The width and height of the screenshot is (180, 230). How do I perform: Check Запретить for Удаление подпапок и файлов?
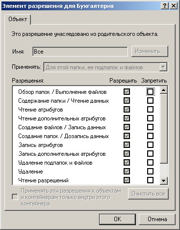[x=150, y=163]
